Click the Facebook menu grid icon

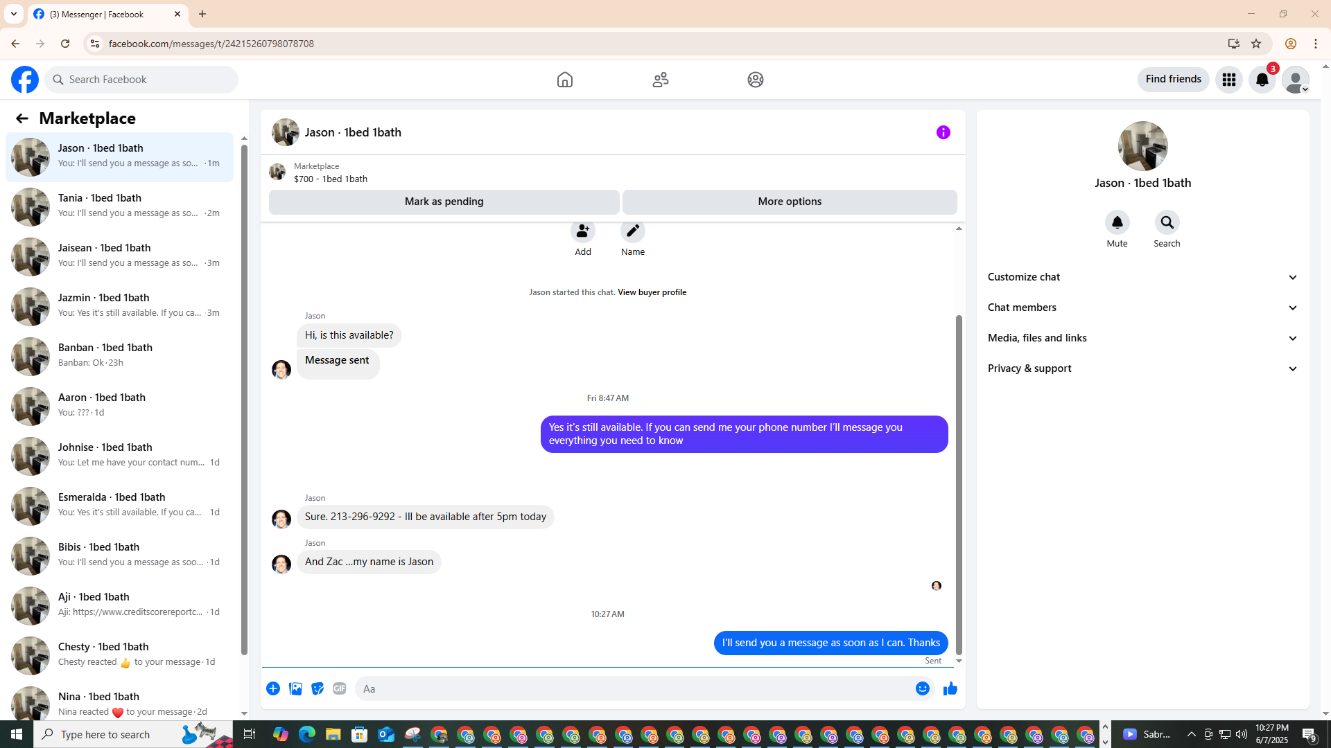point(1228,80)
